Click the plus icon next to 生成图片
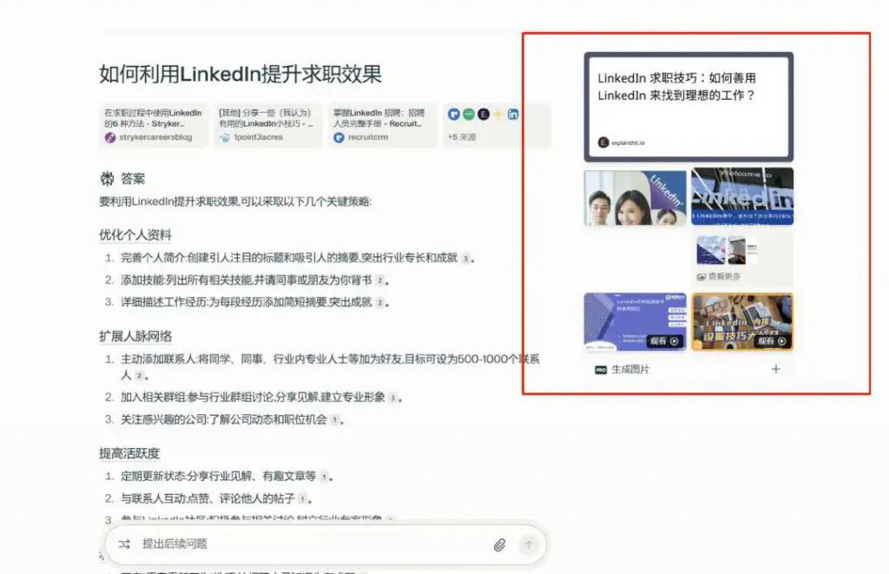The width and height of the screenshot is (889, 574). (775, 369)
